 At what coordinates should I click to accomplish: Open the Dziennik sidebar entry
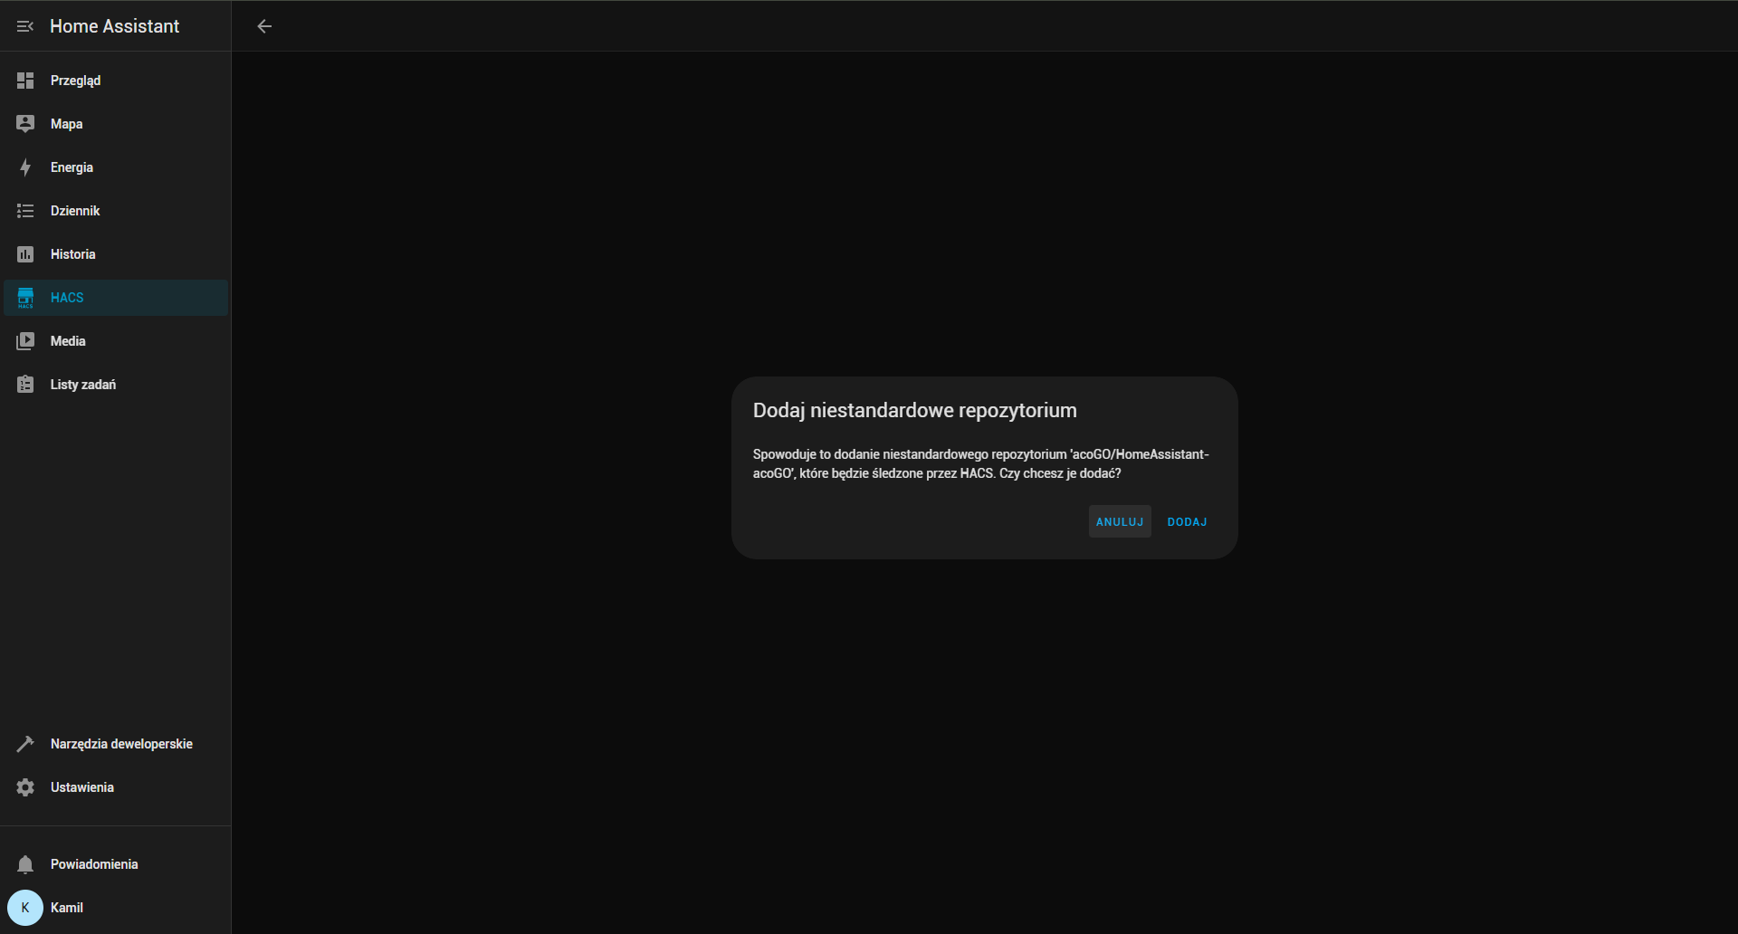point(75,211)
